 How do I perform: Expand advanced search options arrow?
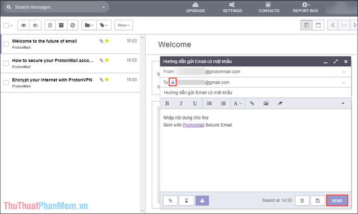pyautogui.click(x=104, y=7)
